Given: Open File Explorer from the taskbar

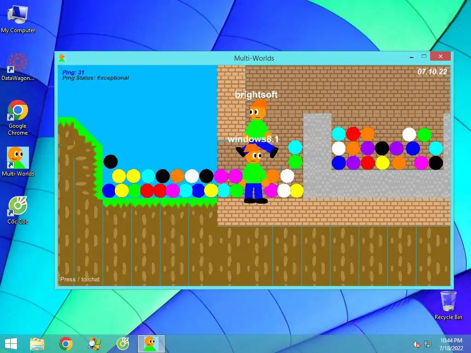Looking at the screenshot, I should [x=37, y=344].
